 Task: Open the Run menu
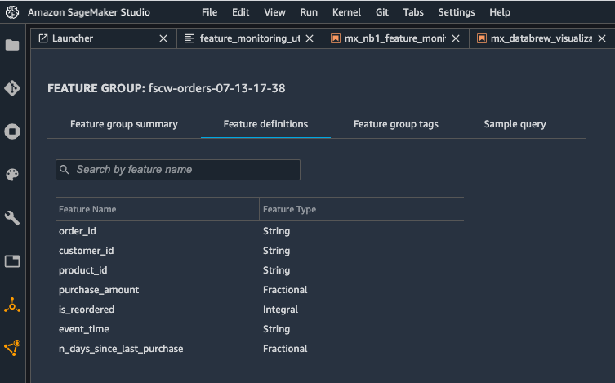point(309,12)
